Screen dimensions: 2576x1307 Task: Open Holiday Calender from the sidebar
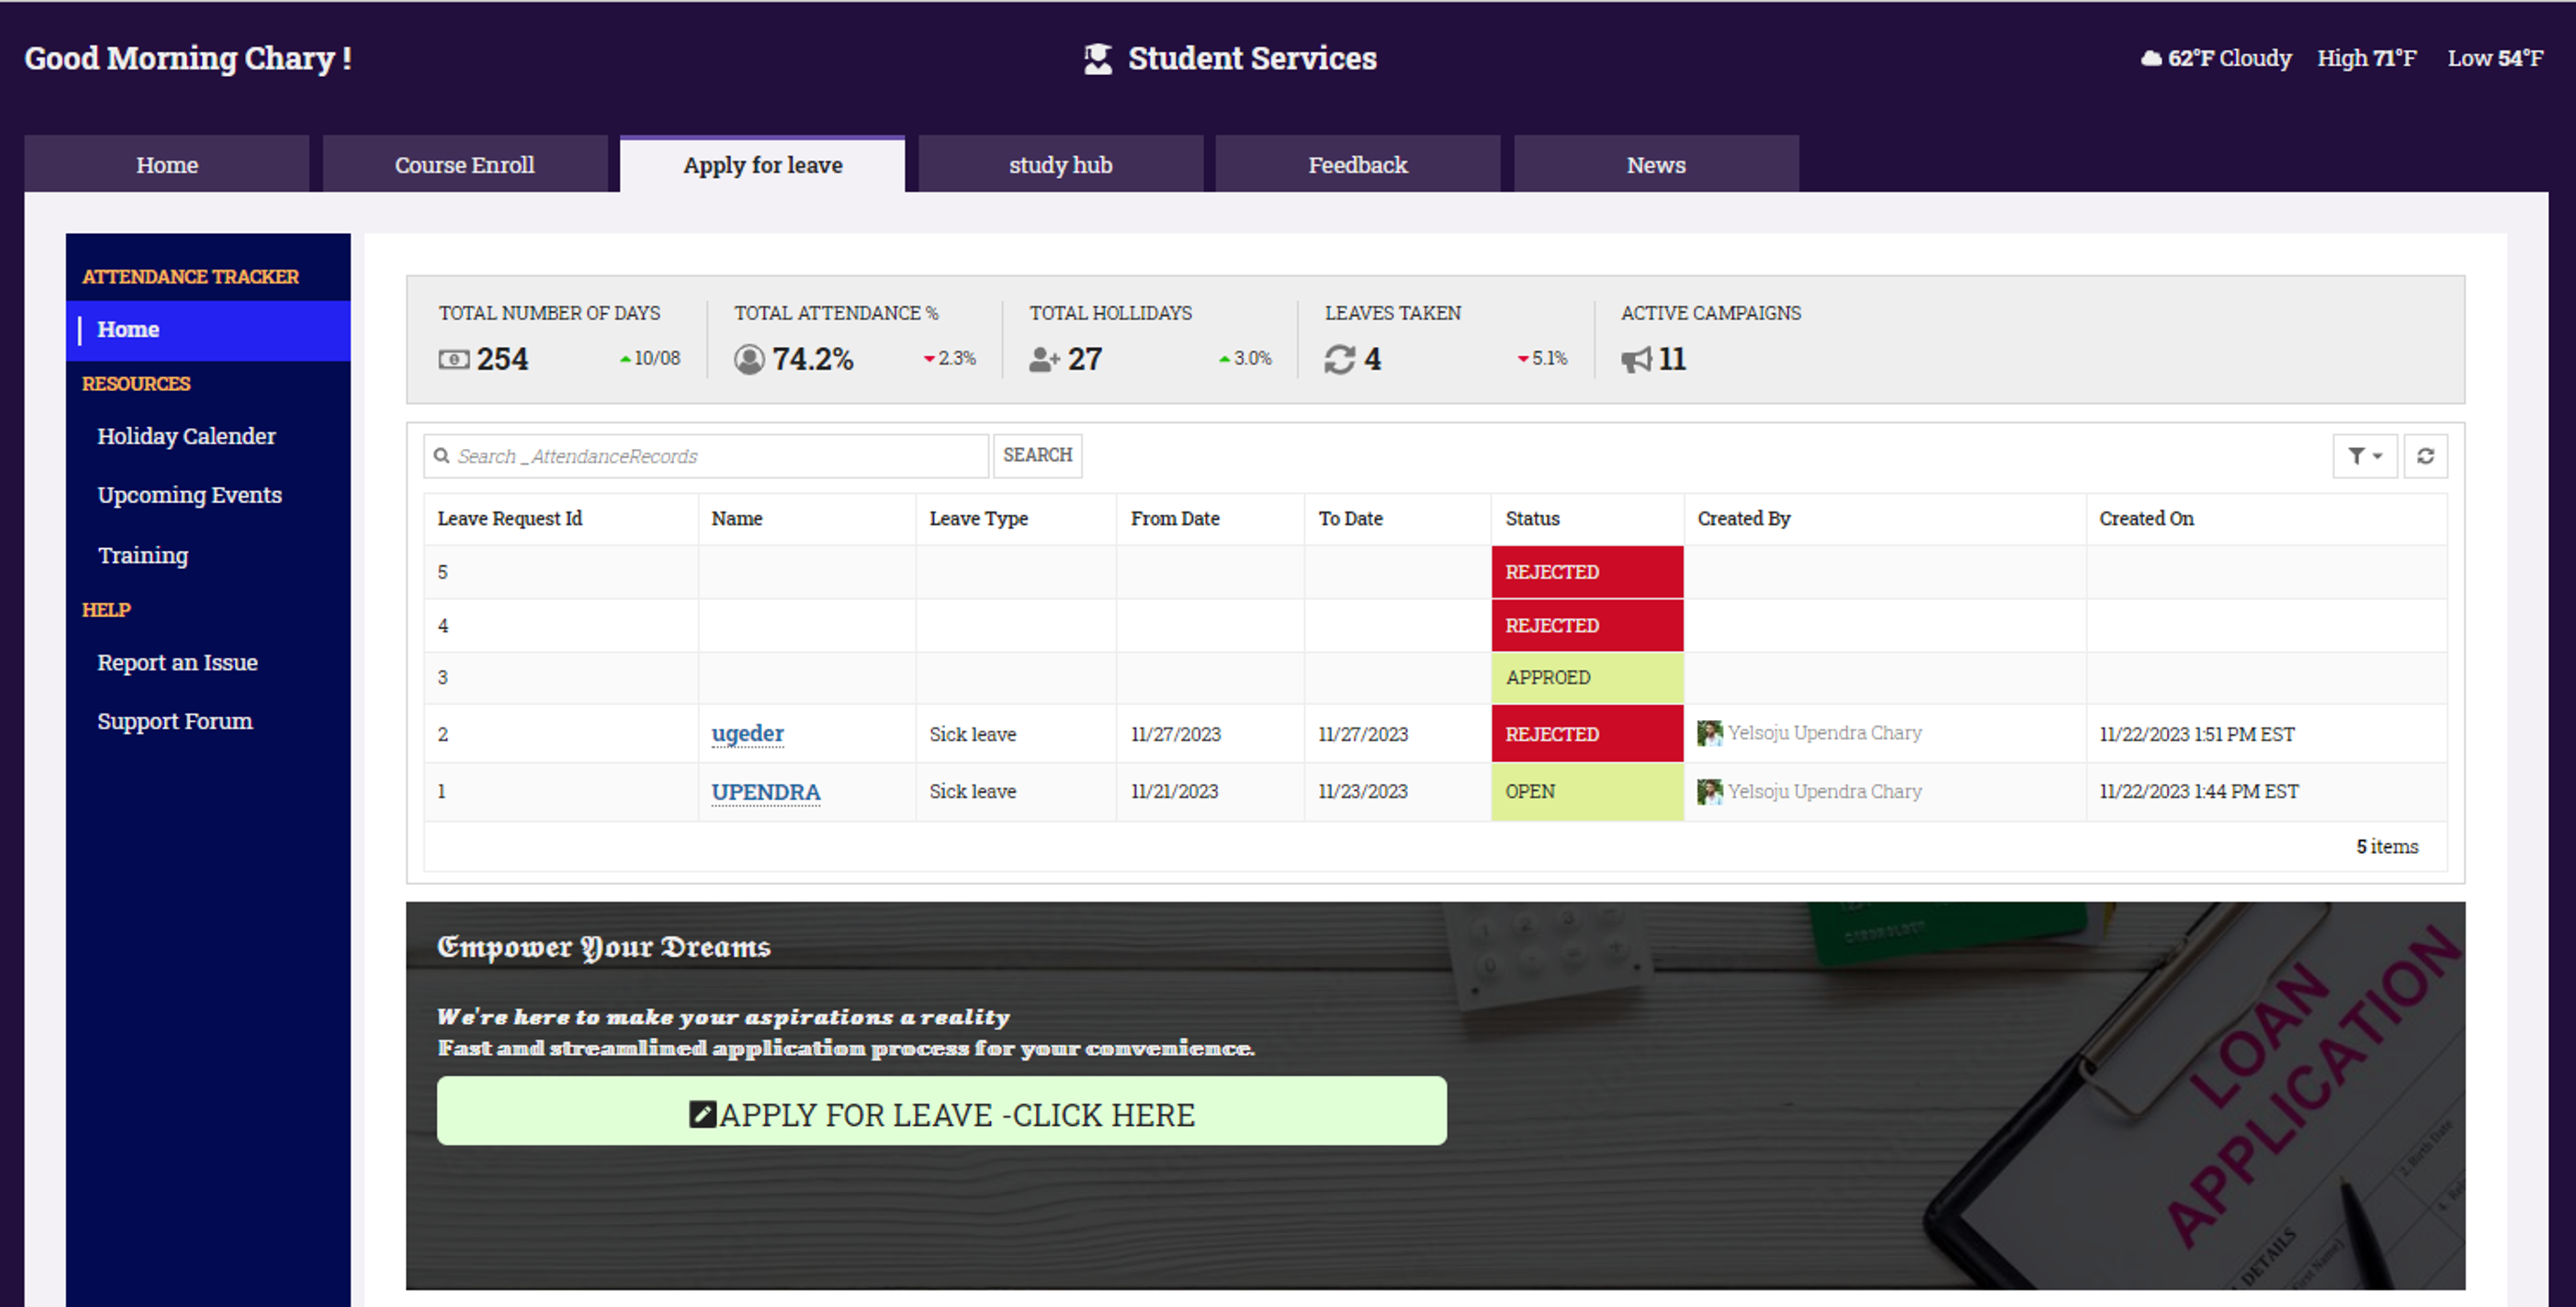click(186, 436)
